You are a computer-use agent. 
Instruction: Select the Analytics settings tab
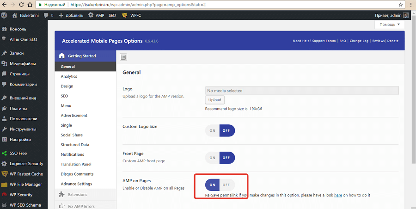coord(69,76)
